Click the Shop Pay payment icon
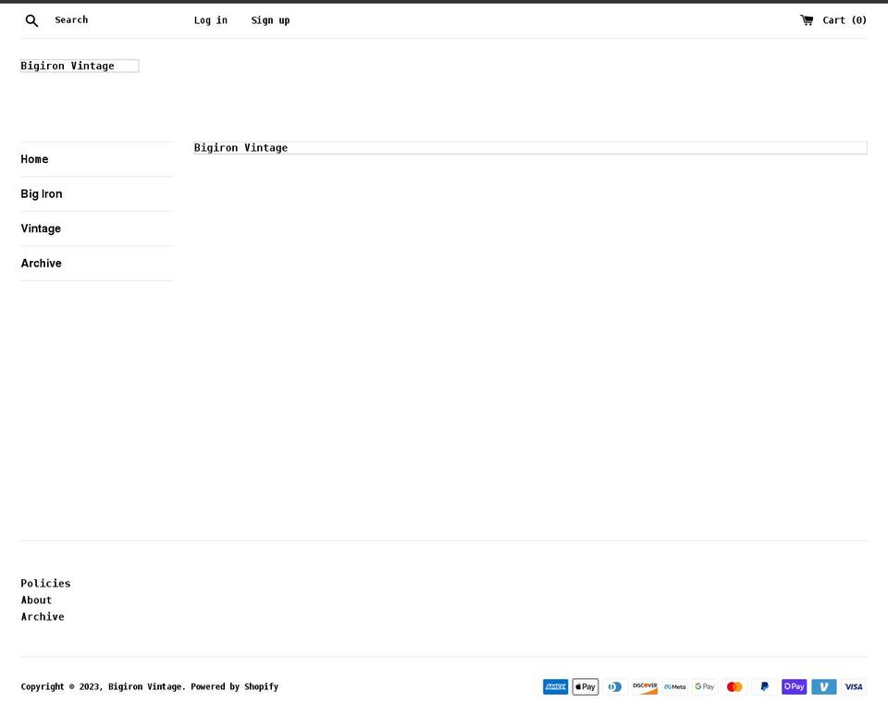Screen dimensions: 888x716 tap(794, 686)
